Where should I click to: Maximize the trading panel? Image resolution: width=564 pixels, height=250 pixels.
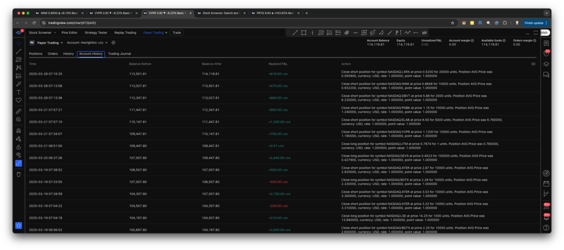pyautogui.click(x=536, y=33)
